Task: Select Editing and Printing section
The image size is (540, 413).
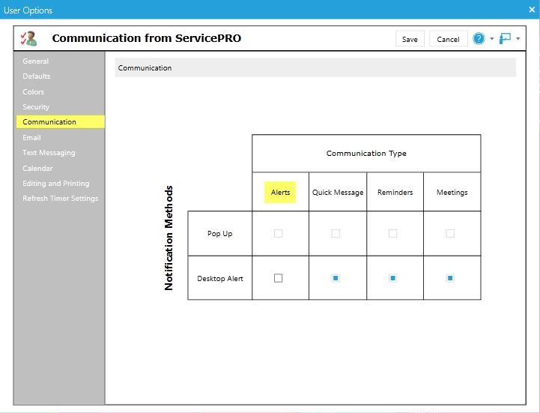Action: click(x=55, y=184)
